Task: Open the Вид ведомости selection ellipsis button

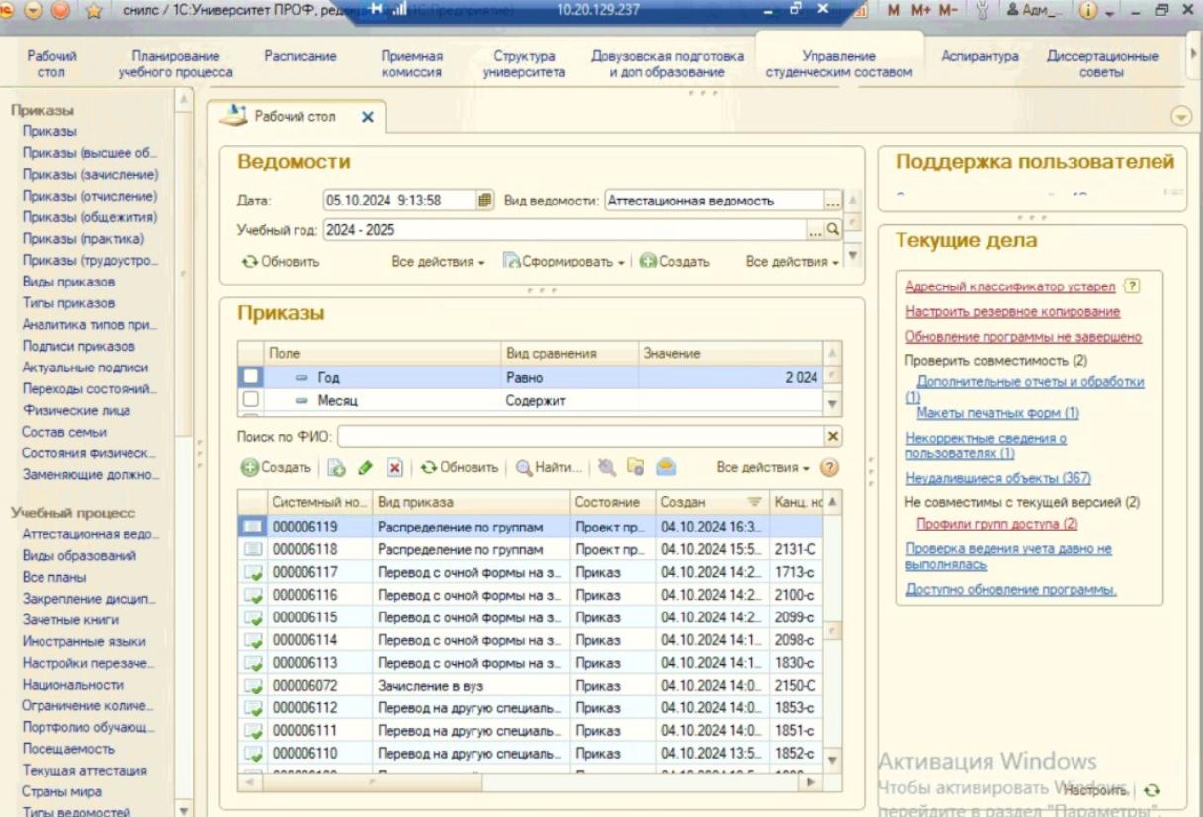Action: point(832,201)
